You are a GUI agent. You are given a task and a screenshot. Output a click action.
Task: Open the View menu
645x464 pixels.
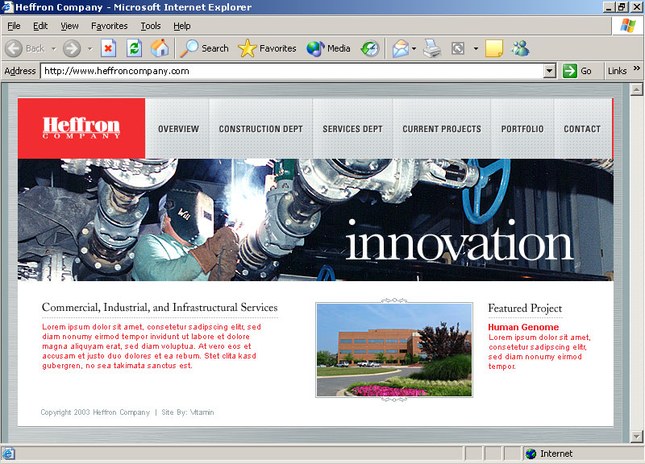pos(69,26)
